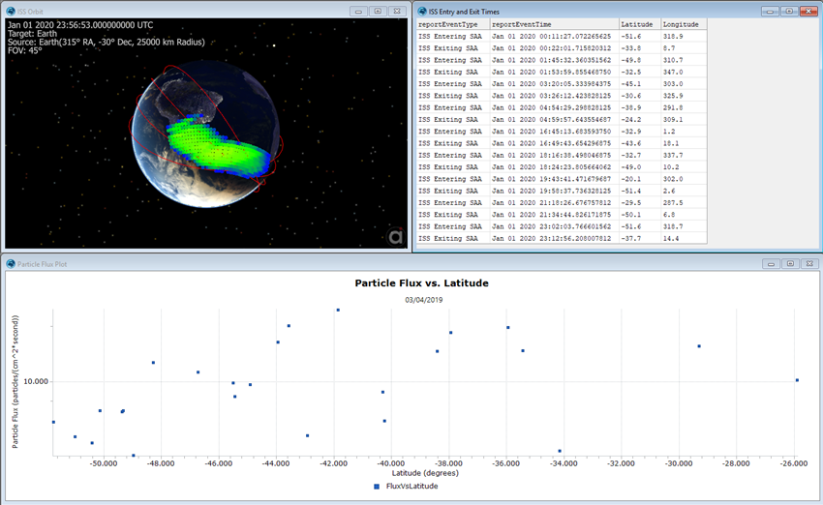Click the 'Particle Flux vs. Latitude' plot title

(421, 283)
